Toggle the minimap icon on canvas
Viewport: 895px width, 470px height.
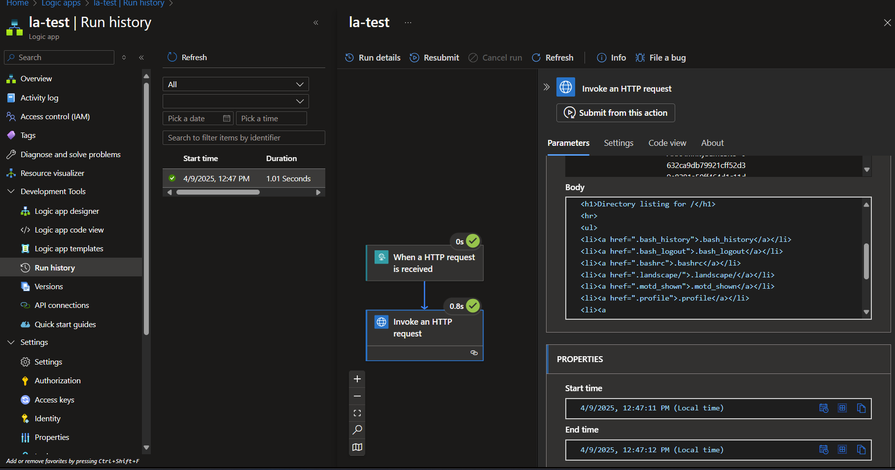(357, 447)
